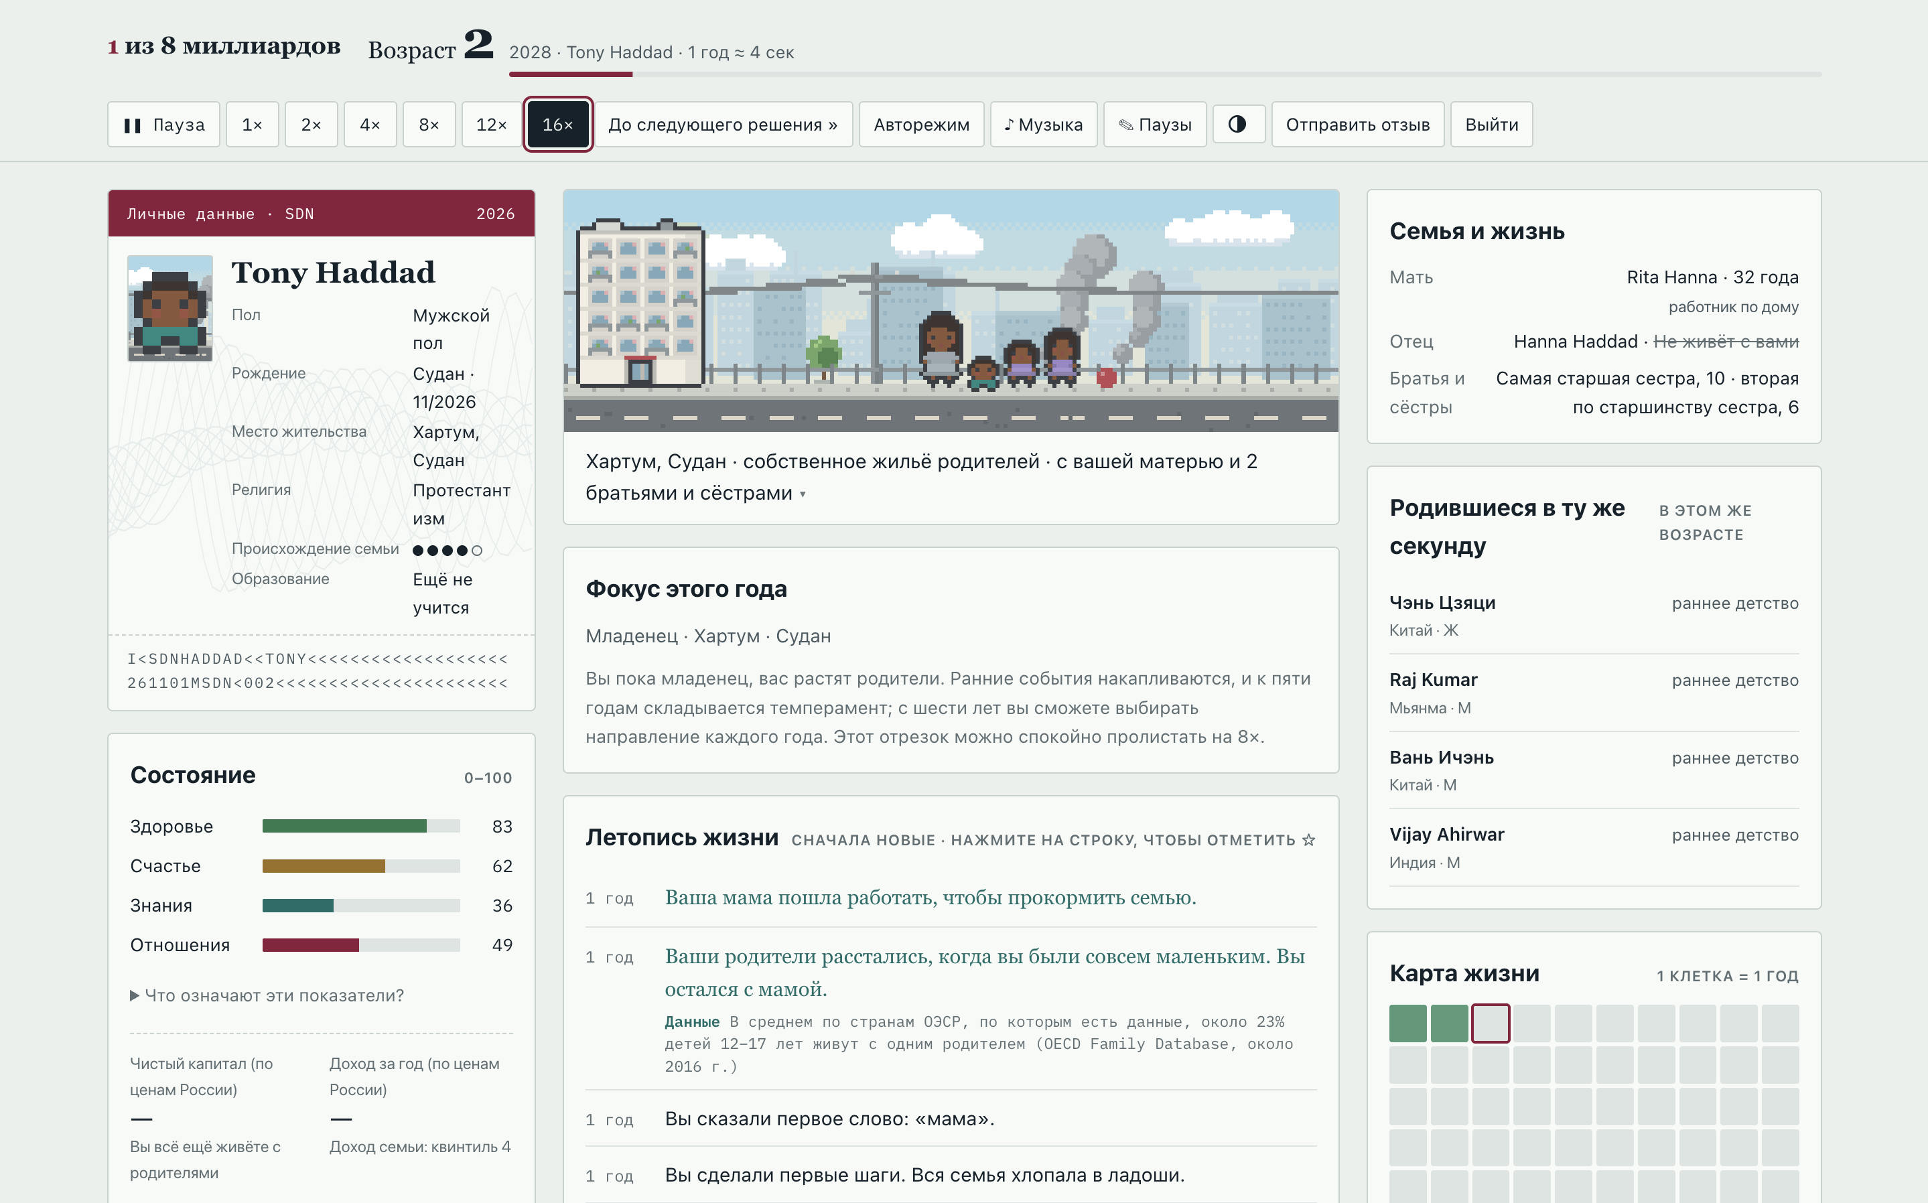Open cohort entry Чэнь Цзяци
This screenshot has width=1928, height=1203.
click(x=1594, y=616)
